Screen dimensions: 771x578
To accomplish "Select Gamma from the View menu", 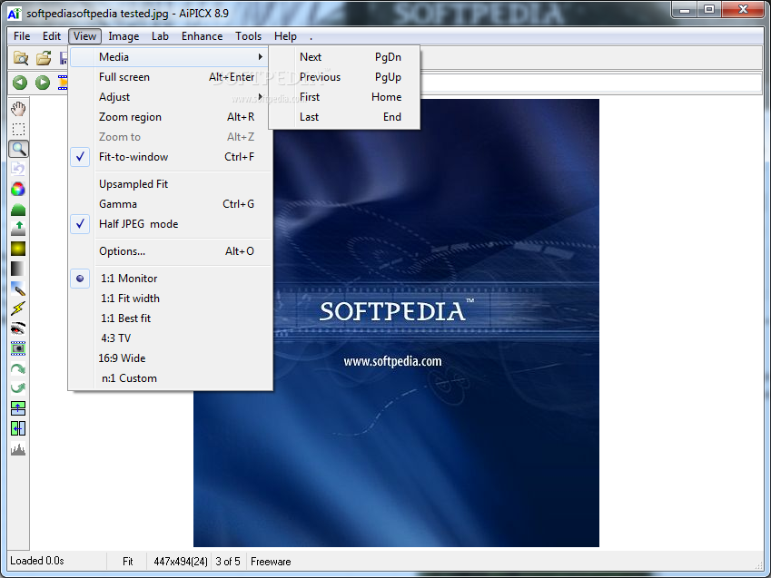I will 171,204.
